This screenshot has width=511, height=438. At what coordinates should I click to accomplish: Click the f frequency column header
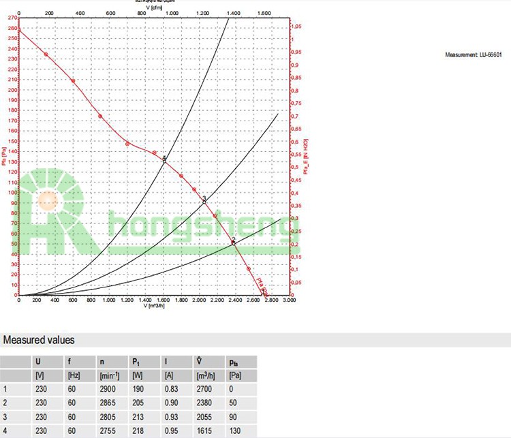[70, 362]
